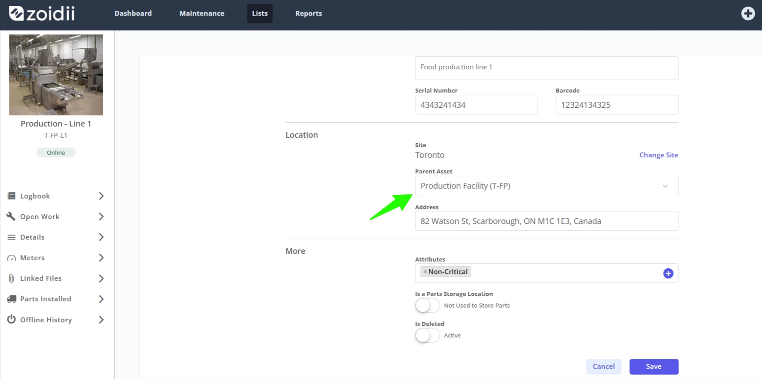Open the Reports menu

(x=308, y=13)
